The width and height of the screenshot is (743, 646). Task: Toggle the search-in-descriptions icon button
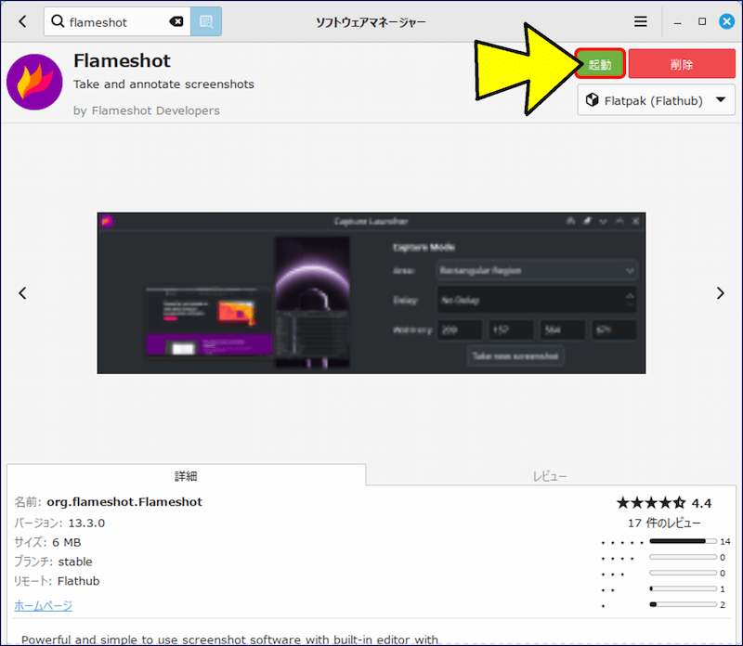[x=206, y=21]
